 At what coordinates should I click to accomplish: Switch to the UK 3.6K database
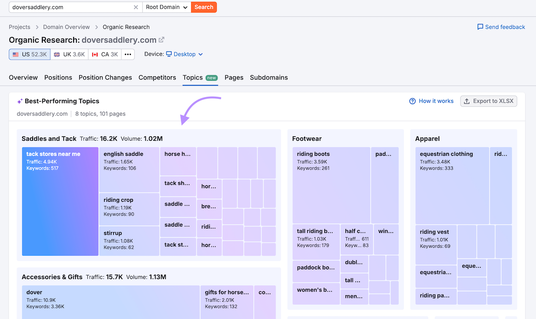(x=69, y=54)
